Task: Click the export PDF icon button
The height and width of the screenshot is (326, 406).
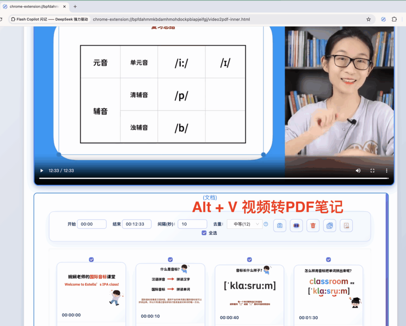Action: tap(346, 225)
